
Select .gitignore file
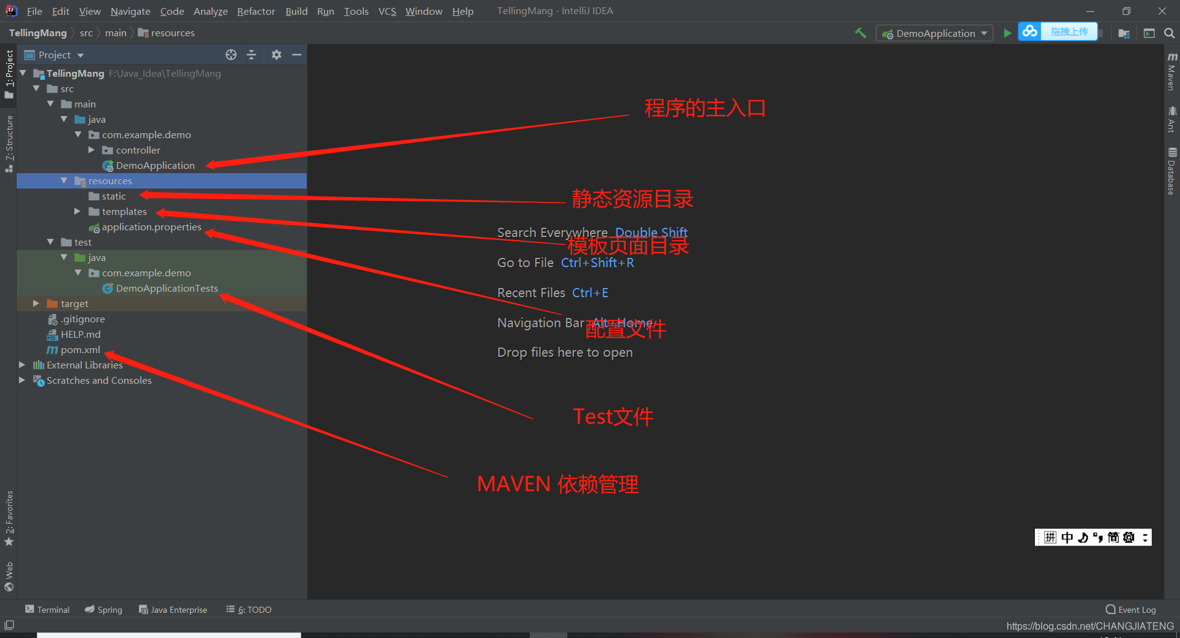[x=76, y=319]
